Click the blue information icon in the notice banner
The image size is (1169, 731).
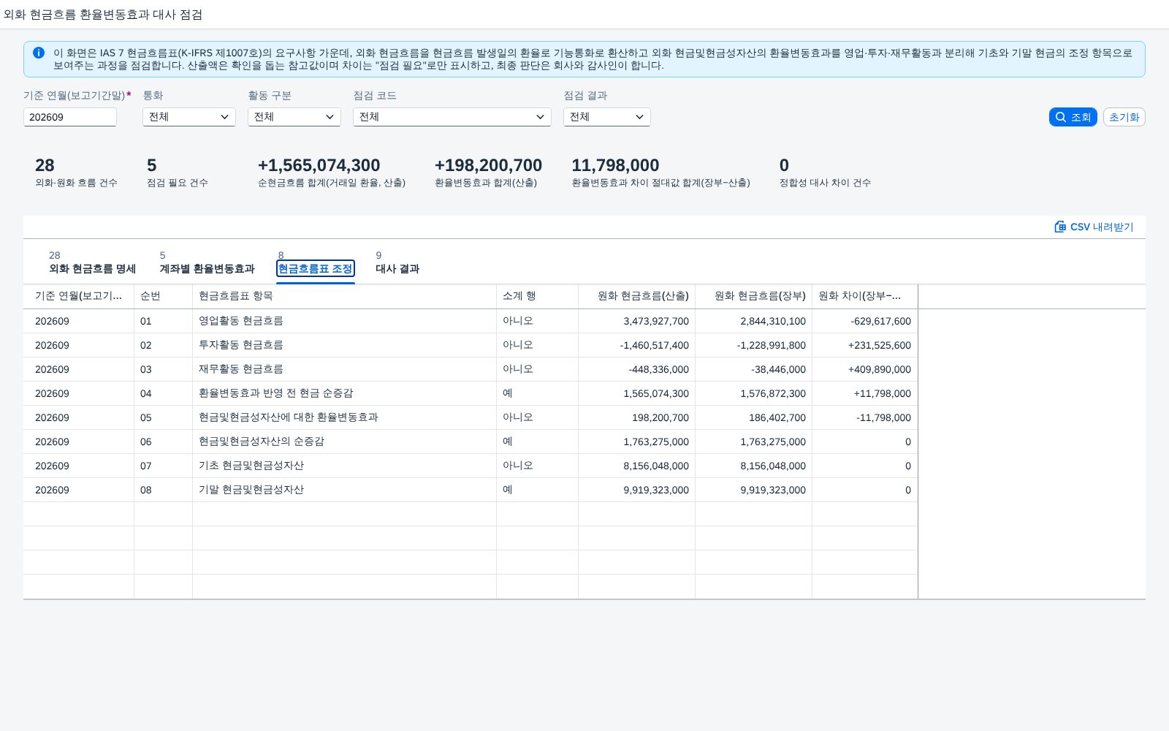(x=39, y=53)
